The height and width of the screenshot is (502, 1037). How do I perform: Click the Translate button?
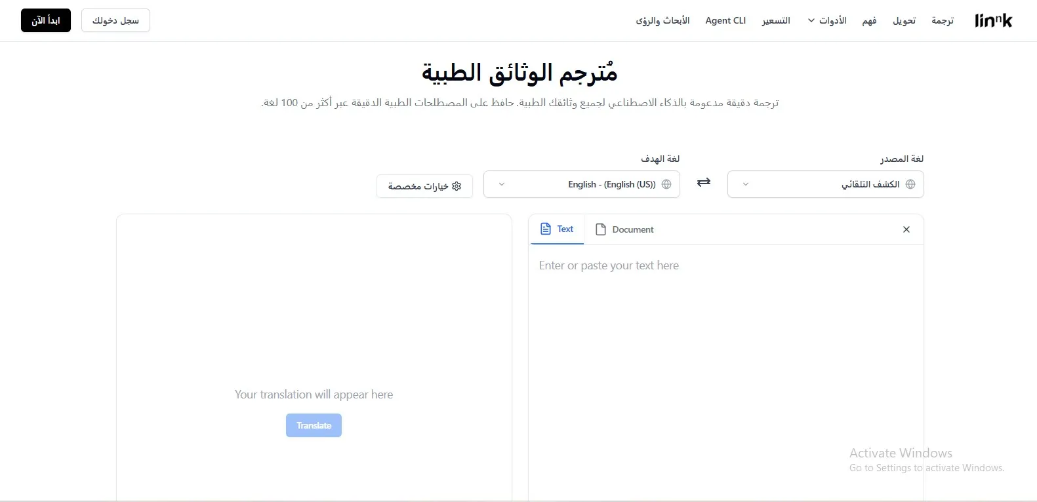pos(314,425)
